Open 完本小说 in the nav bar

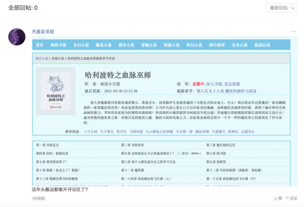[x=240, y=45]
